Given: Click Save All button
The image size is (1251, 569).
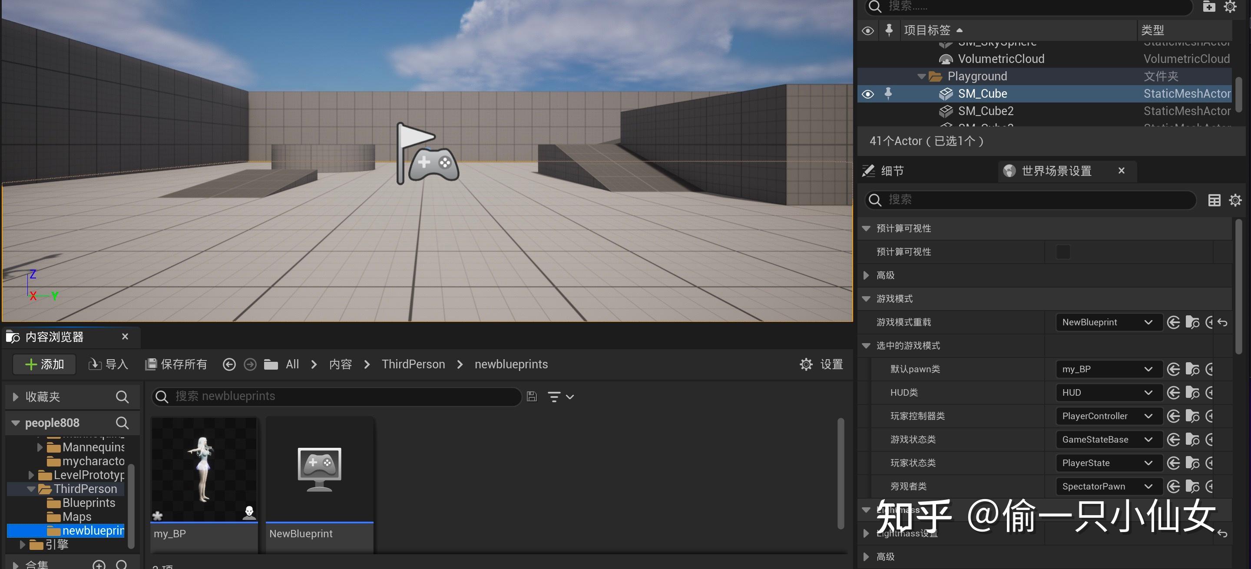Looking at the screenshot, I should coord(177,364).
